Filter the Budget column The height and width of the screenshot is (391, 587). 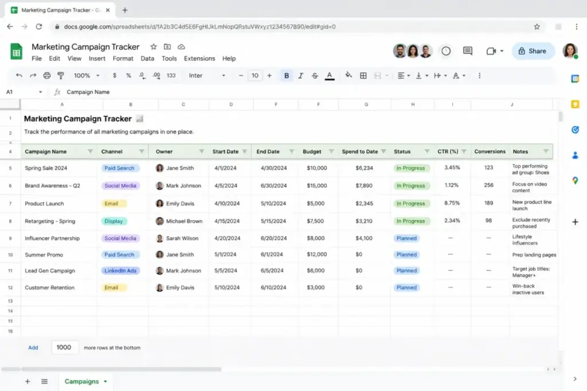331,151
